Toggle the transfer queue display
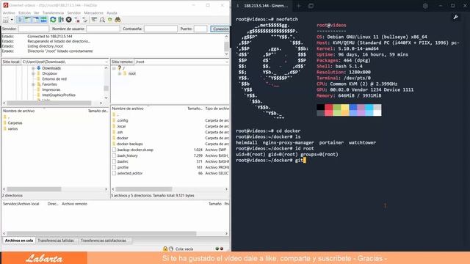This screenshot has height=264, width=470. click(x=44, y=20)
